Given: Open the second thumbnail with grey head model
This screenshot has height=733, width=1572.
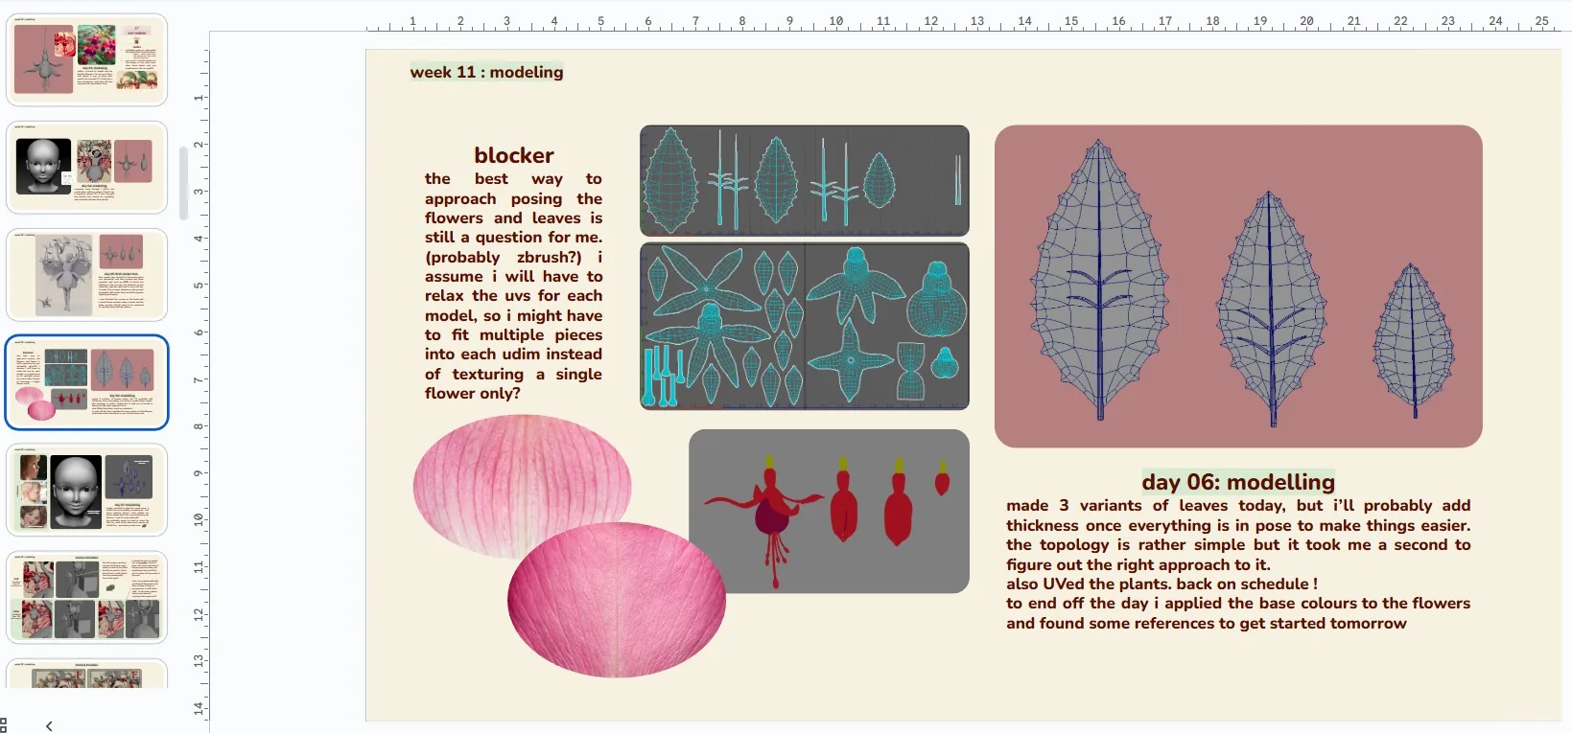Looking at the screenshot, I should point(86,167).
